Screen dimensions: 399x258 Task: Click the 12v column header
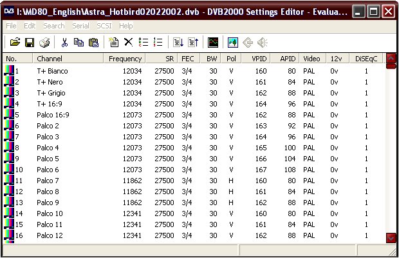point(338,59)
